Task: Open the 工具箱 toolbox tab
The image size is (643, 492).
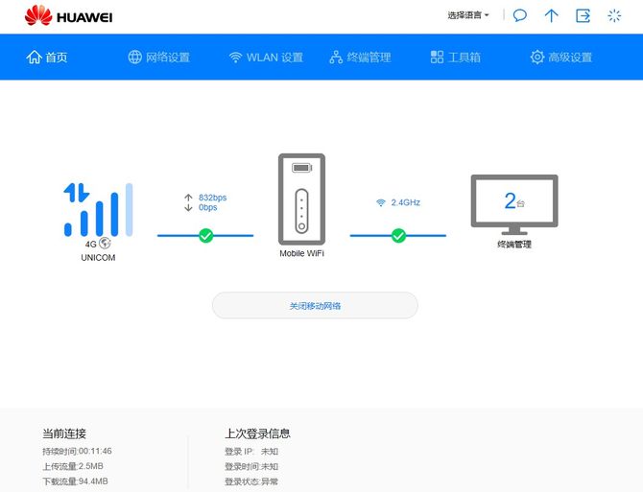Action: pos(456,58)
